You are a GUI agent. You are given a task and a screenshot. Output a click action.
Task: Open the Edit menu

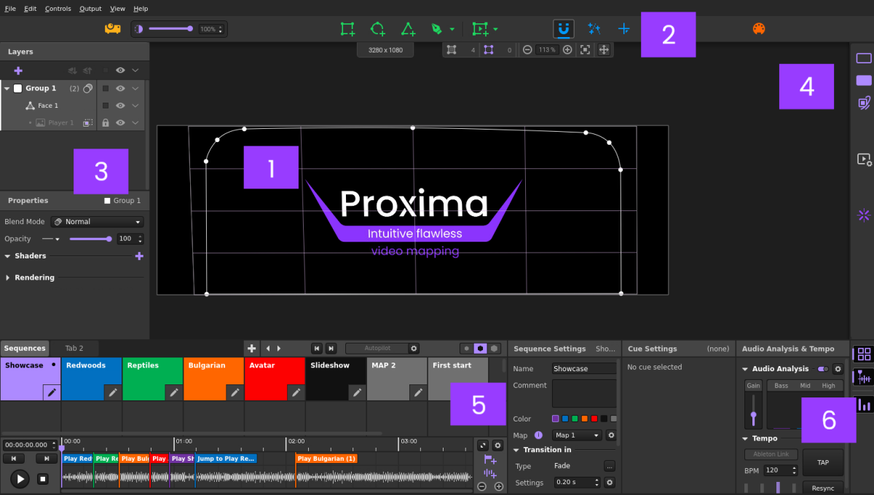30,9
